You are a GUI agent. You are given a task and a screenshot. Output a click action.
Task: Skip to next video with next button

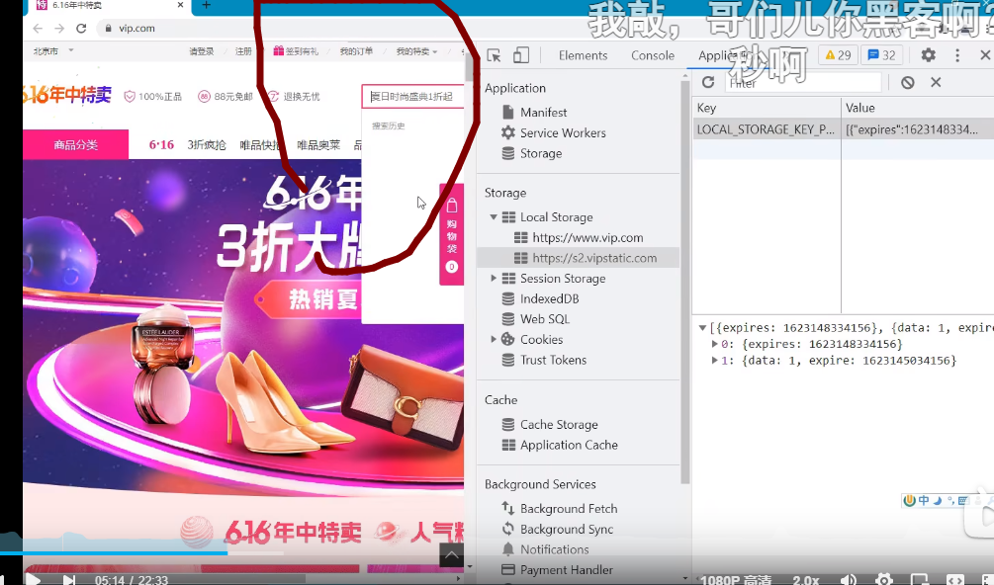tap(69, 579)
